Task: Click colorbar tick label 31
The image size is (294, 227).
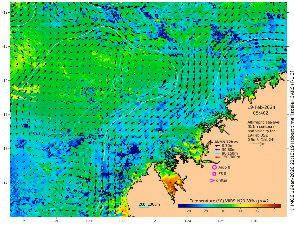Action: coord(240,211)
